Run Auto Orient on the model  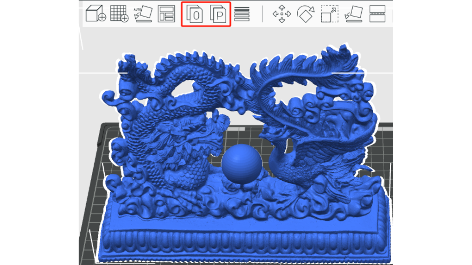(x=143, y=14)
